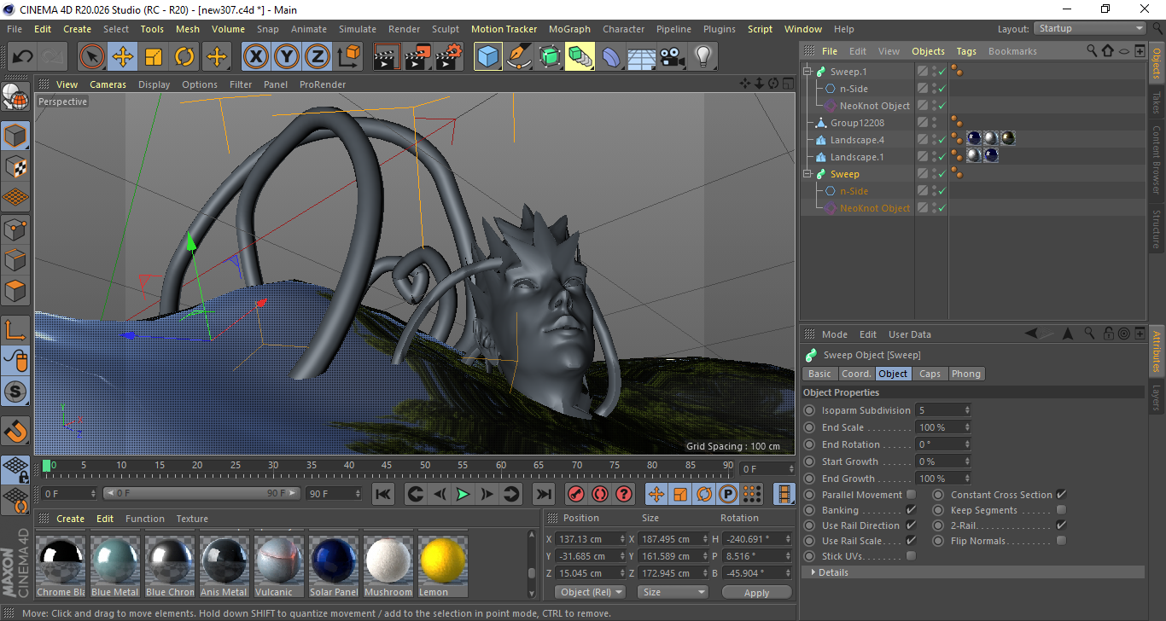Activate the Move tool in top toolbar

(x=123, y=57)
